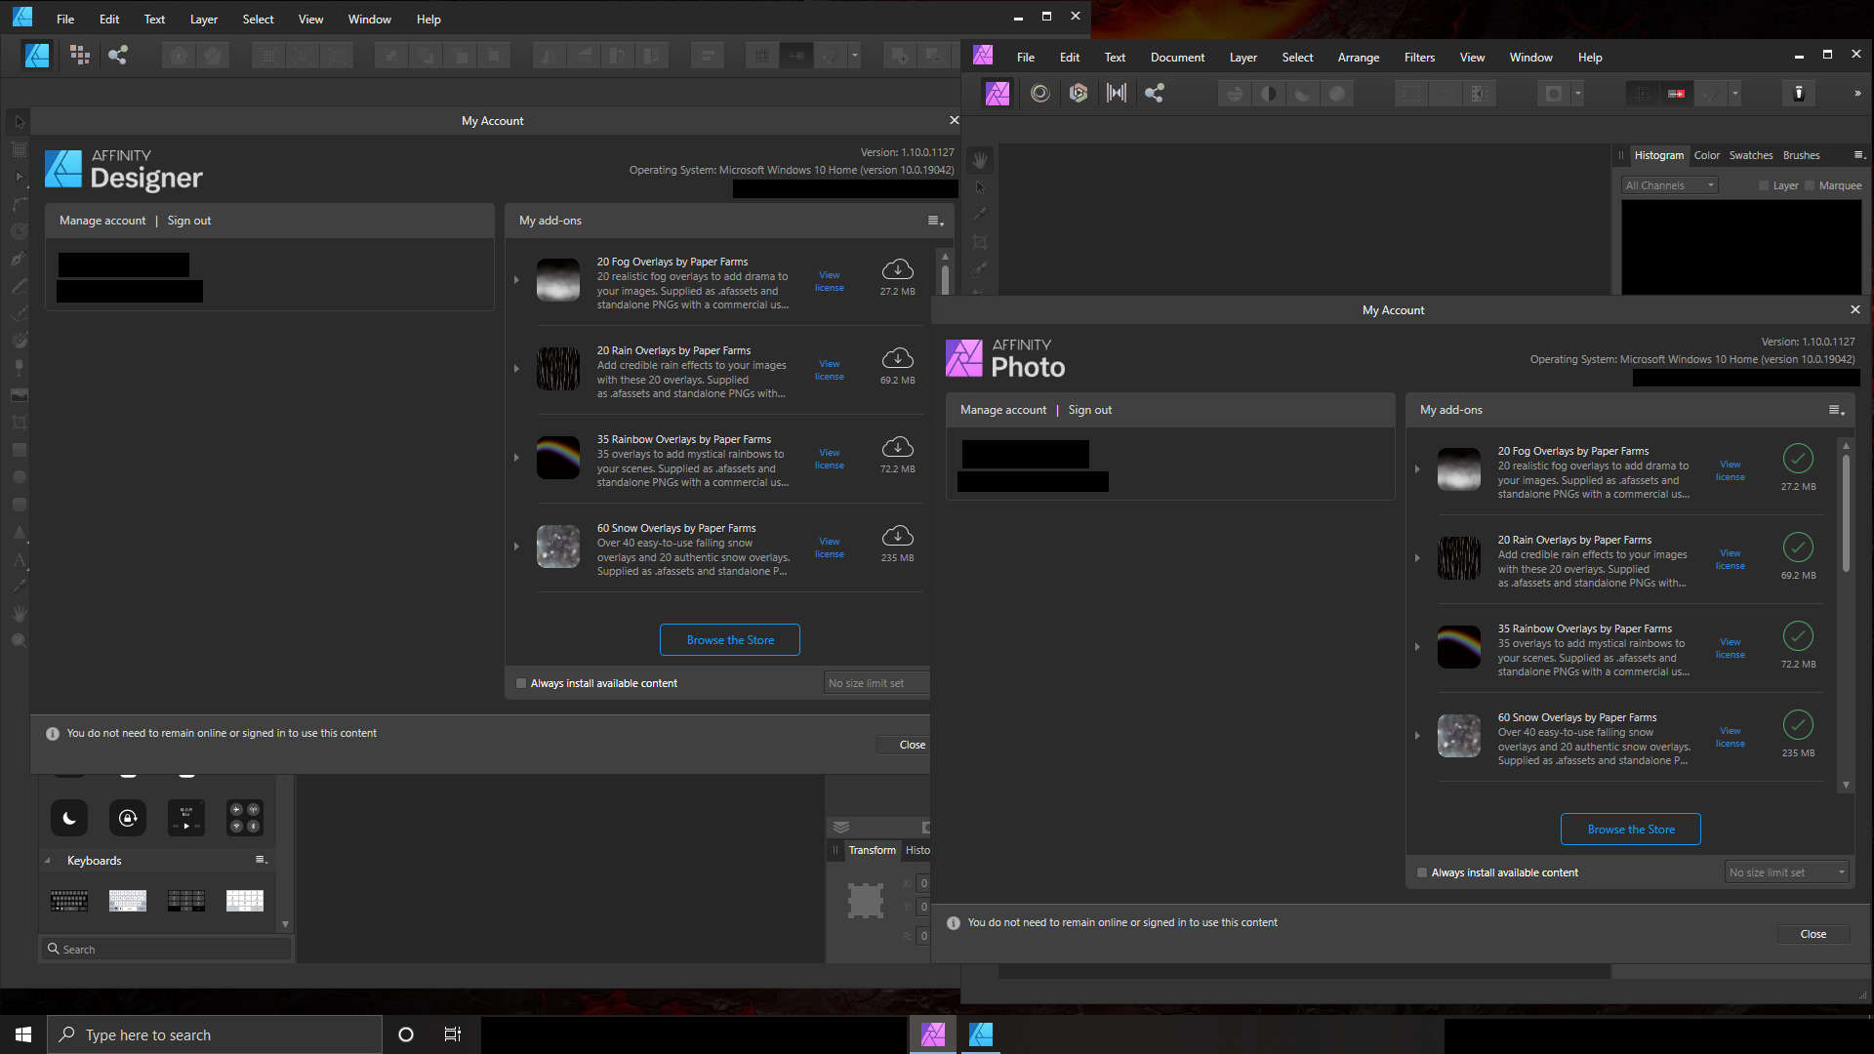Click Browse the Store in Photo
Image resolution: width=1874 pixels, height=1054 pixels.
(x=1631, y=830)
